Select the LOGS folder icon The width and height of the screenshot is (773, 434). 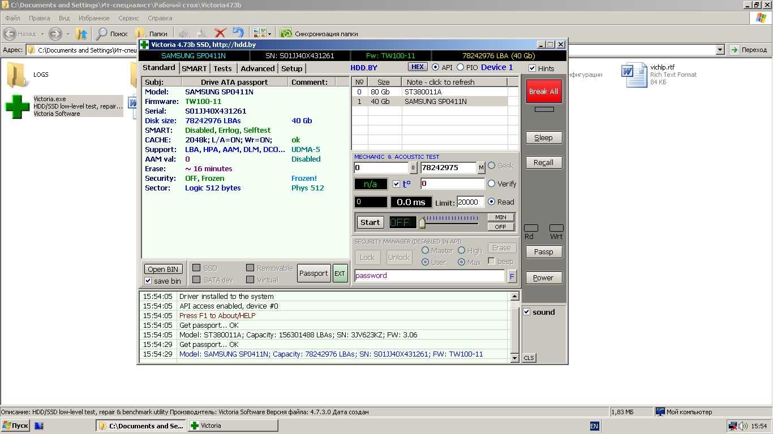(x=17, y=75)
